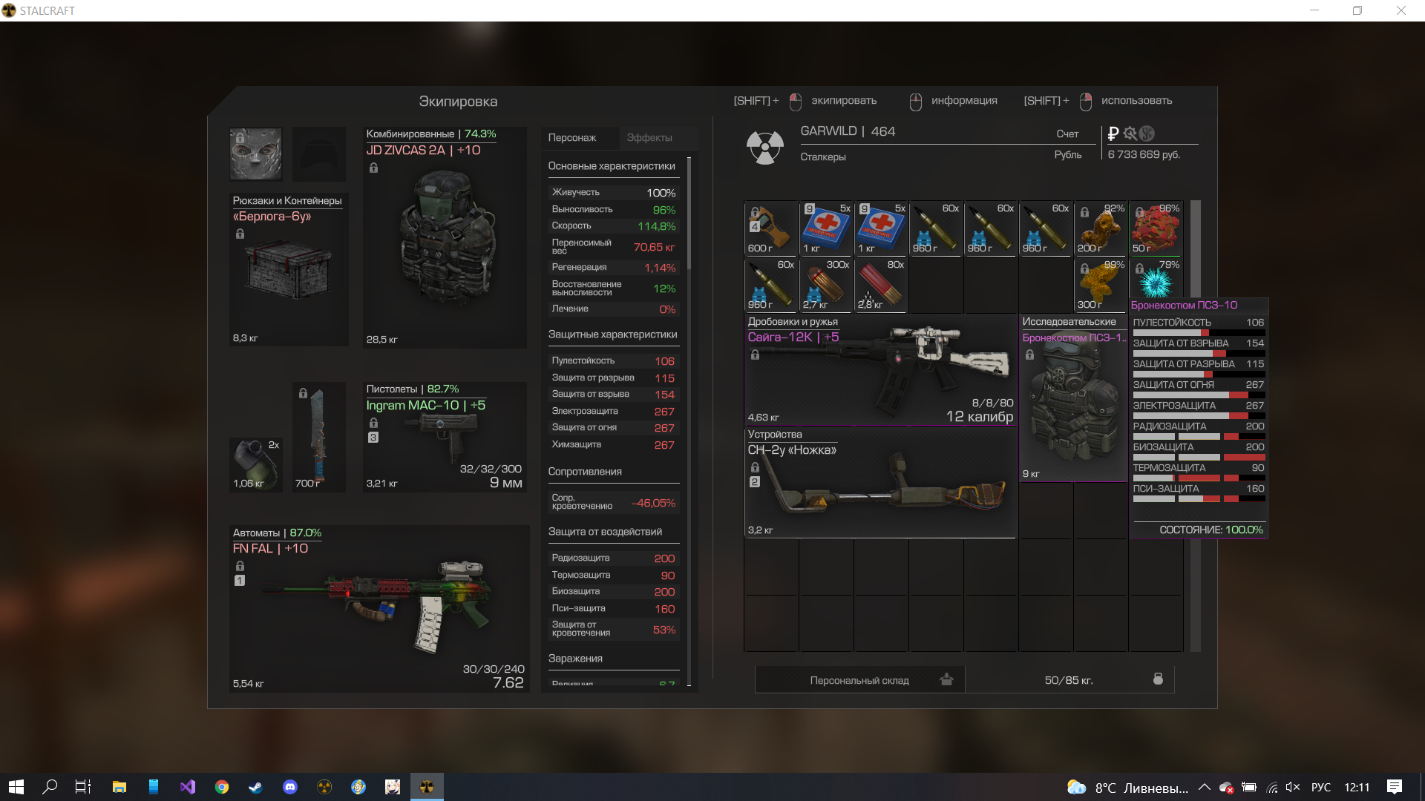Select the Ingram MAC-10 pistol slot
Image resolution: width=1425 pixels, height=801 pixels.
445,437
